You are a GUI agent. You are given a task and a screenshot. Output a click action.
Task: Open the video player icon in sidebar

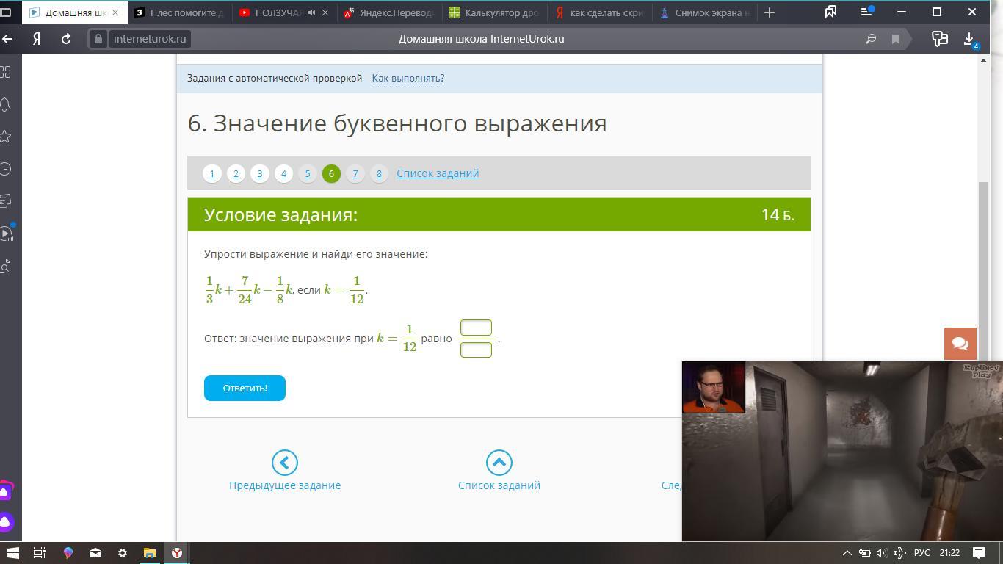[x=5, y=234]
